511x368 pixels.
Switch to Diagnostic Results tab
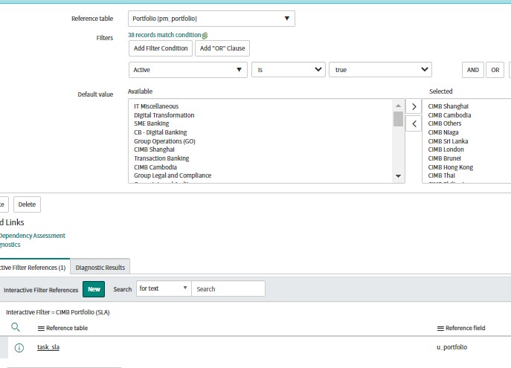pyautogui.click(x=100, y=268)
